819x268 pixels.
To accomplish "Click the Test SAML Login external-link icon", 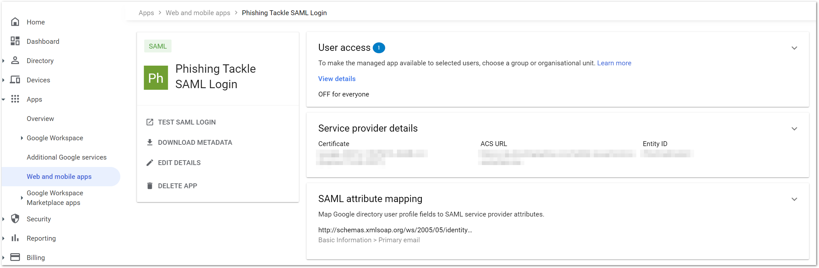I will coord(150,122).
